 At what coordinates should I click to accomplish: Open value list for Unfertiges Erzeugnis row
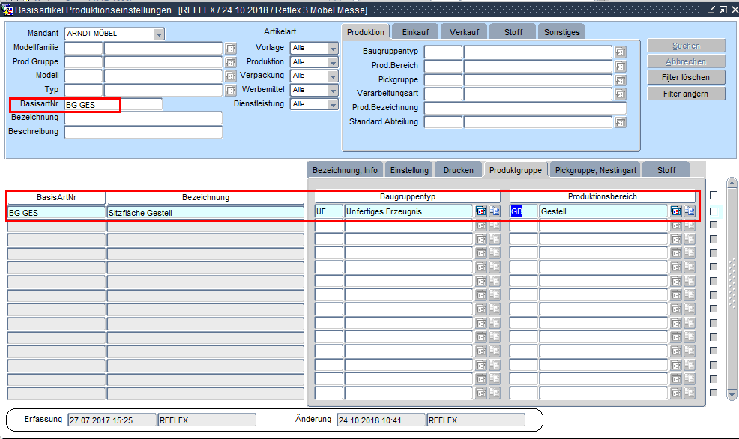(481, 212)
